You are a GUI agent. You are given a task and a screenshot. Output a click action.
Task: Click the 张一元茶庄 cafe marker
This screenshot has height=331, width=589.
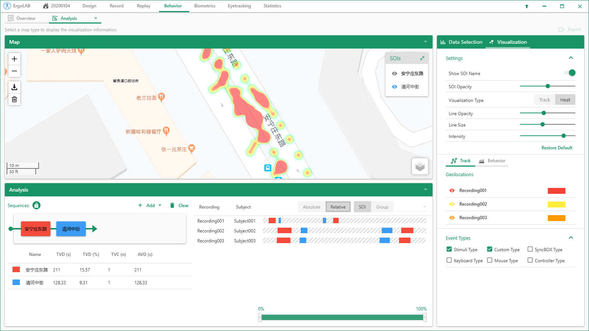191,149
